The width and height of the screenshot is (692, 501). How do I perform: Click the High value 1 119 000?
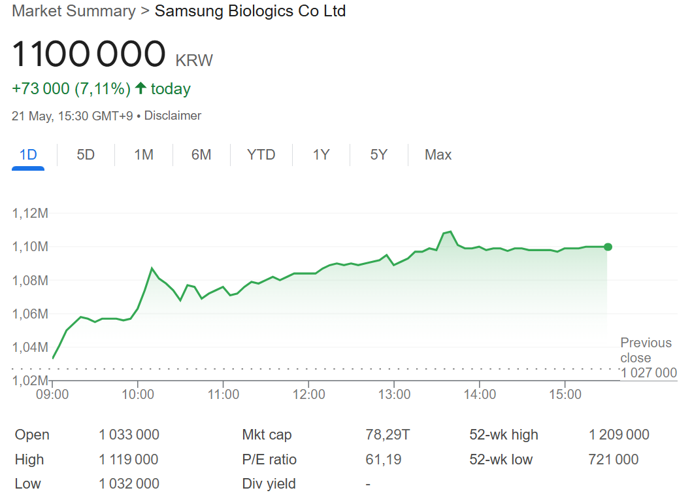[x=129, y=460]
